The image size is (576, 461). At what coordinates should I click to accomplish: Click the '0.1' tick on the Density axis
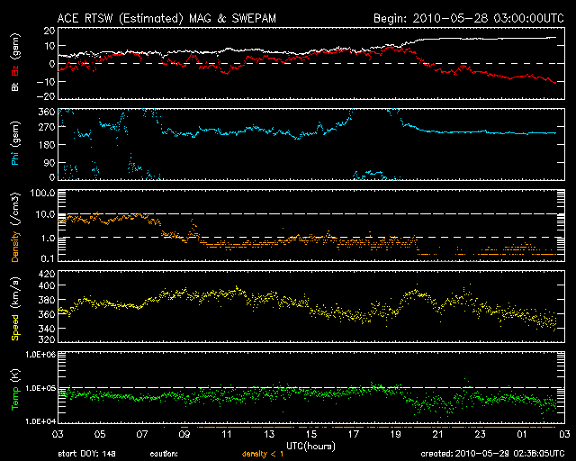(48, 258)
